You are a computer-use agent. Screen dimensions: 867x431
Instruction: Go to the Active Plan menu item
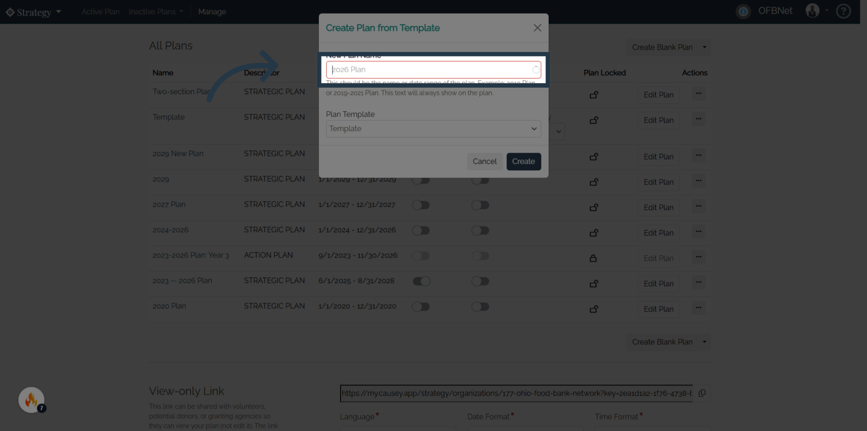tap(100, 12)
